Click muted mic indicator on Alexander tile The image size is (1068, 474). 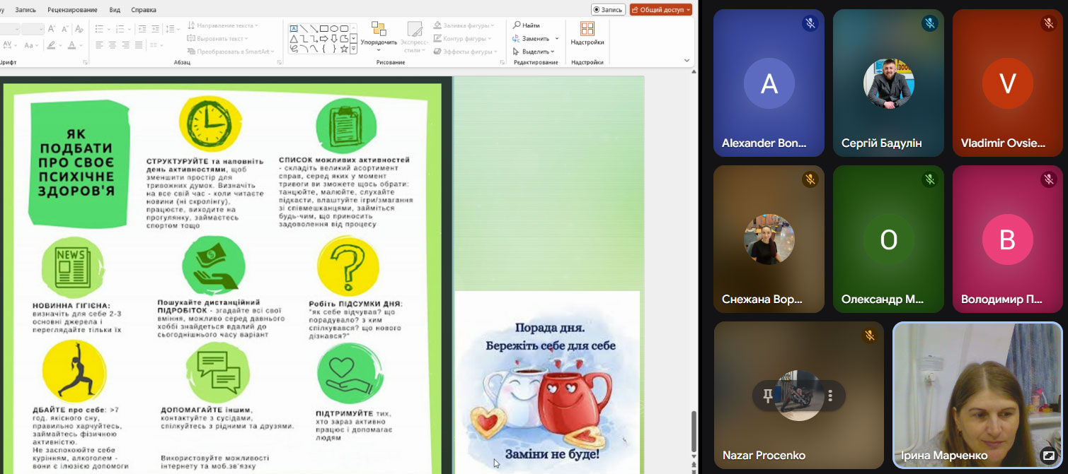[810, 23]
